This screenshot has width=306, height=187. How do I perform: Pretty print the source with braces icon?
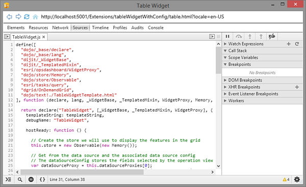pyautogui.click(x=42, y=179)
